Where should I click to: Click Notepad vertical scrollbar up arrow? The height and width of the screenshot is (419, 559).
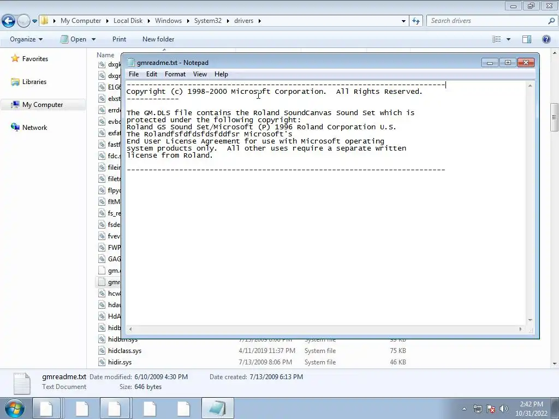pyautogui.click(x=530, y=86)
